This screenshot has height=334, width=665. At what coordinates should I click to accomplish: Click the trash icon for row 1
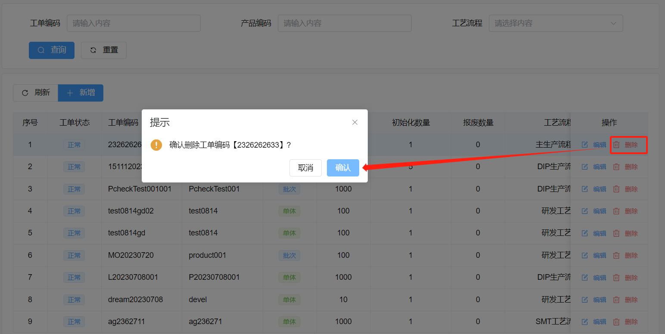(x=616, y=145)
